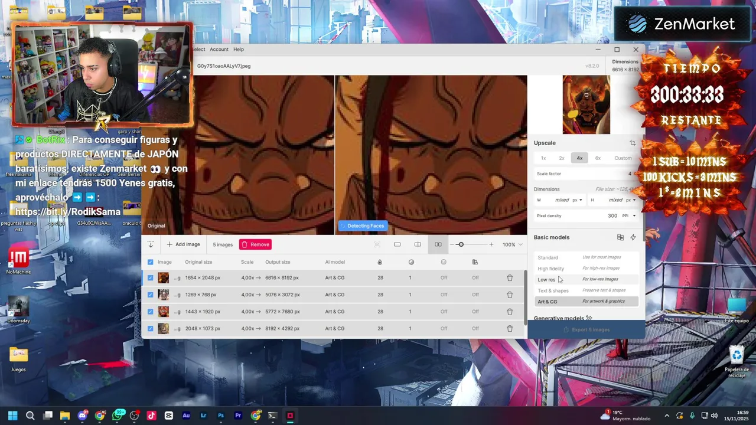Click the gamma correction column header icon
Screen dimensions: 756x425
point(475,262)
